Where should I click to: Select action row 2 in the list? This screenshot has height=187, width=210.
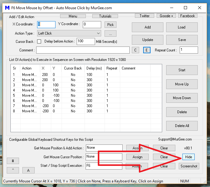click(86, 80)
